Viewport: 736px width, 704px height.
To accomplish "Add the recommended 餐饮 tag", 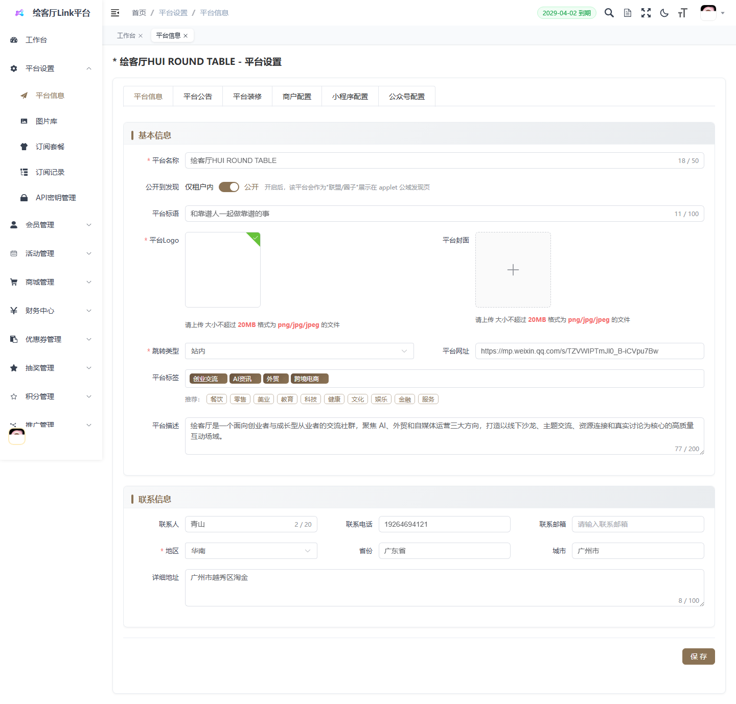I will click(217, 399).
